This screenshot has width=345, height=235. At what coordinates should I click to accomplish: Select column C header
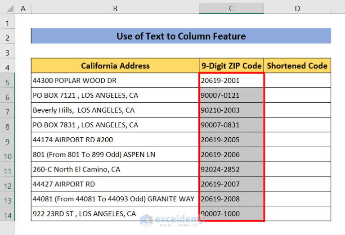232,9
